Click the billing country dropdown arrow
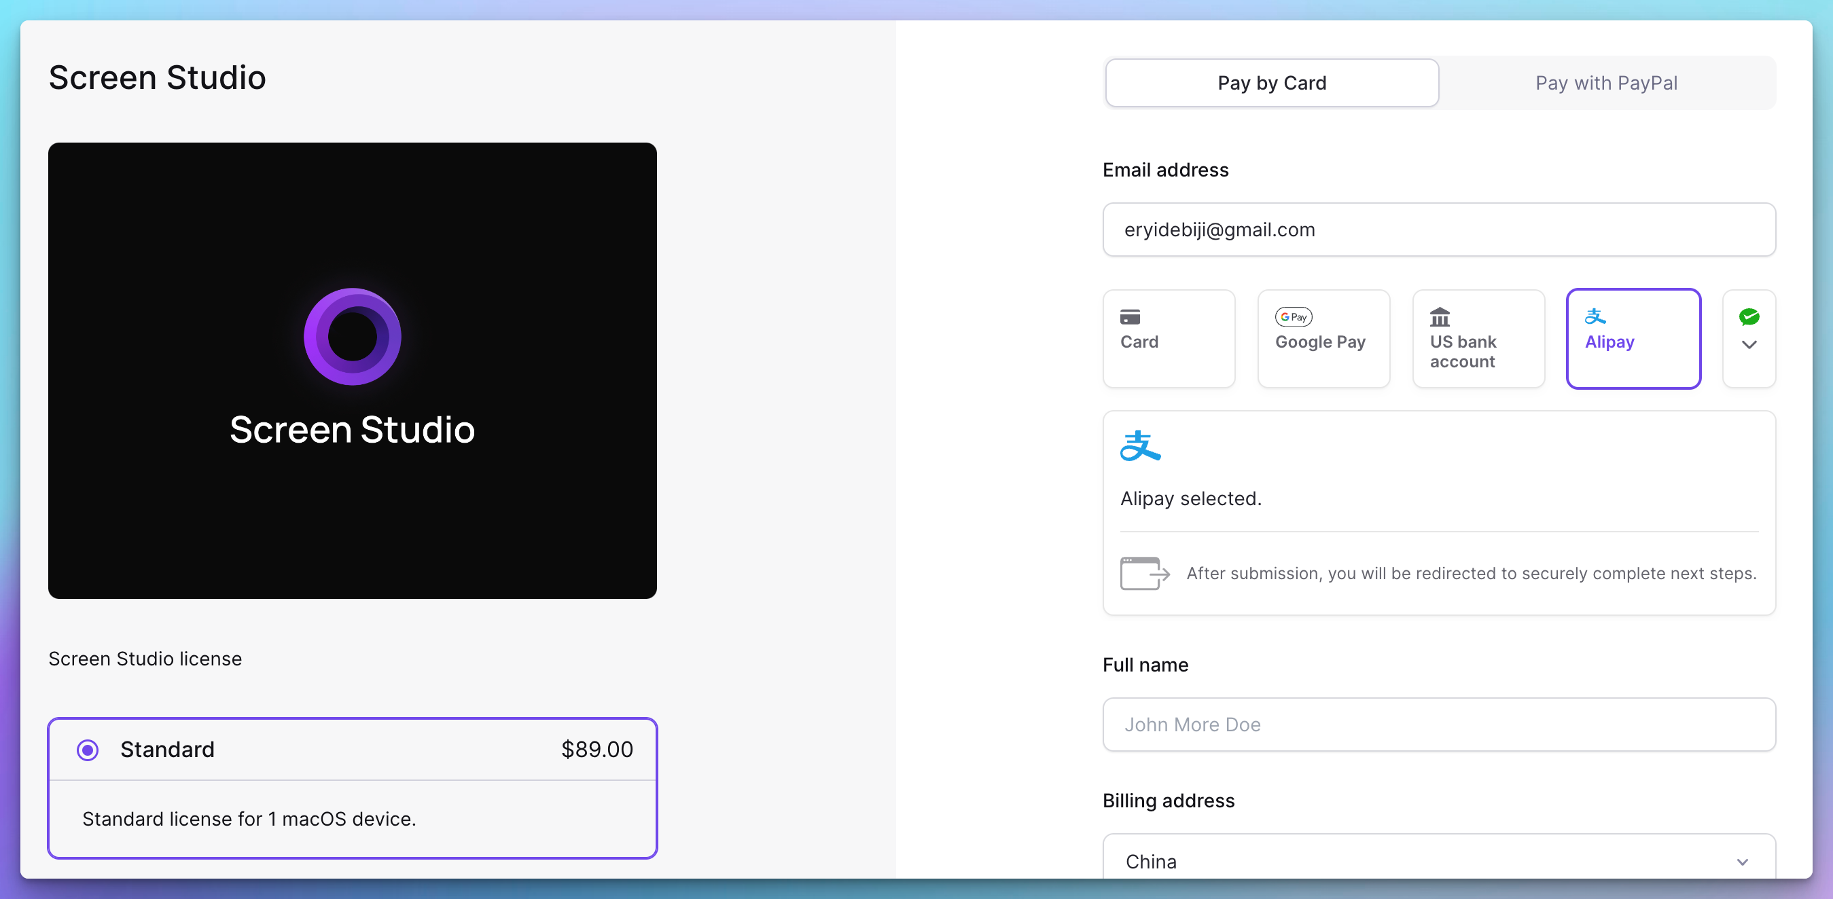Screen dimensions: 1833x899 (x=1743, y=862)
